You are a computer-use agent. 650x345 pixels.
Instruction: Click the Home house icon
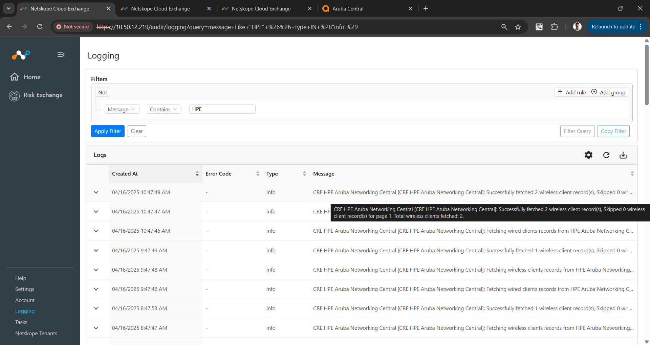[15, 77]
